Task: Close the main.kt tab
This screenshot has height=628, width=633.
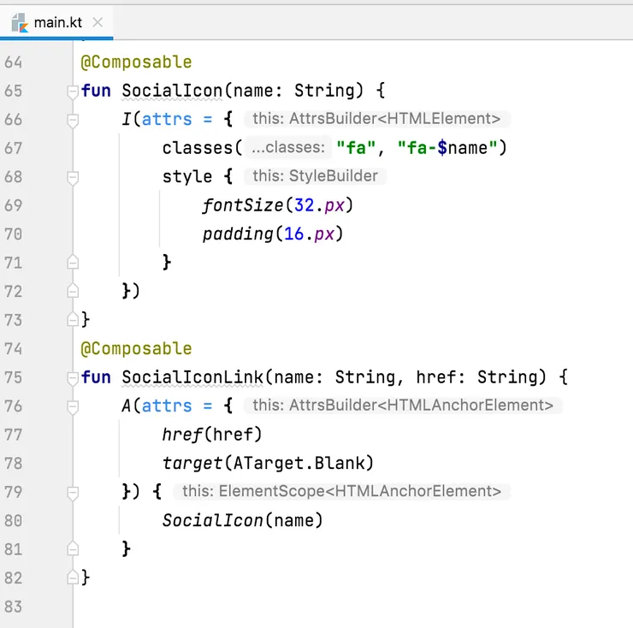Action: (x=98, y=22)
